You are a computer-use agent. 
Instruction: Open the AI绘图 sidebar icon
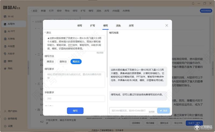[5, 46]
